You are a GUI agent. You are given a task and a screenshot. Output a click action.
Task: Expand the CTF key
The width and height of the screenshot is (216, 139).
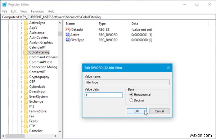click(21, 82)
